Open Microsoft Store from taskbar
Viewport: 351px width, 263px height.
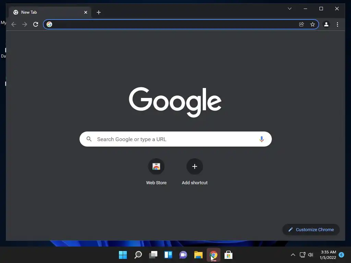[x=228, y=255]
